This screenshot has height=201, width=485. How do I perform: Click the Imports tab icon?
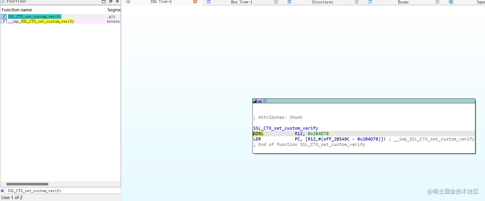click(x=451, y=2)
